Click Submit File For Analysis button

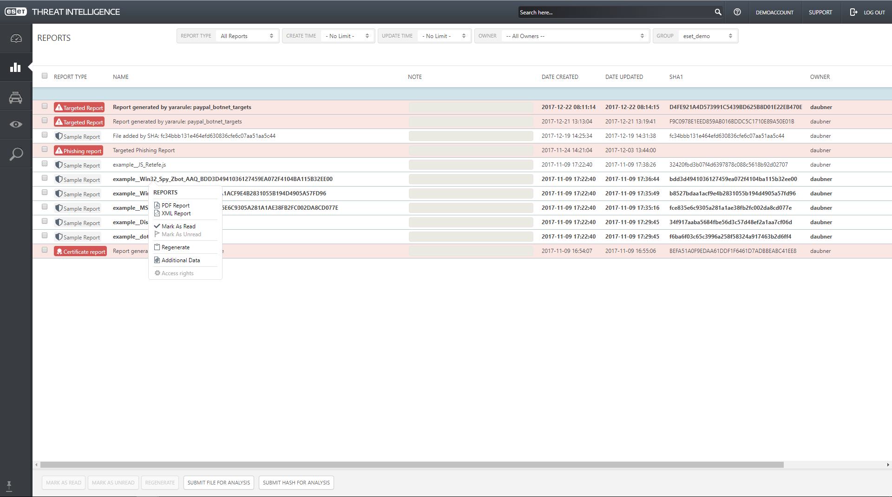click(x=218, y=483)
